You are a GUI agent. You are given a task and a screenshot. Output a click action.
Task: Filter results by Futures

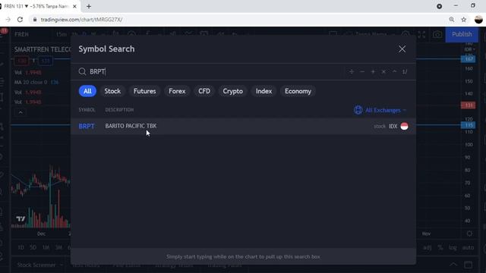(144, 91)
